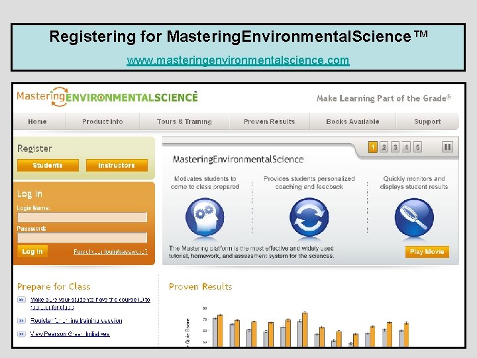Click the Students register button
The image size is (477, 358).
click(x=48, y=165)
